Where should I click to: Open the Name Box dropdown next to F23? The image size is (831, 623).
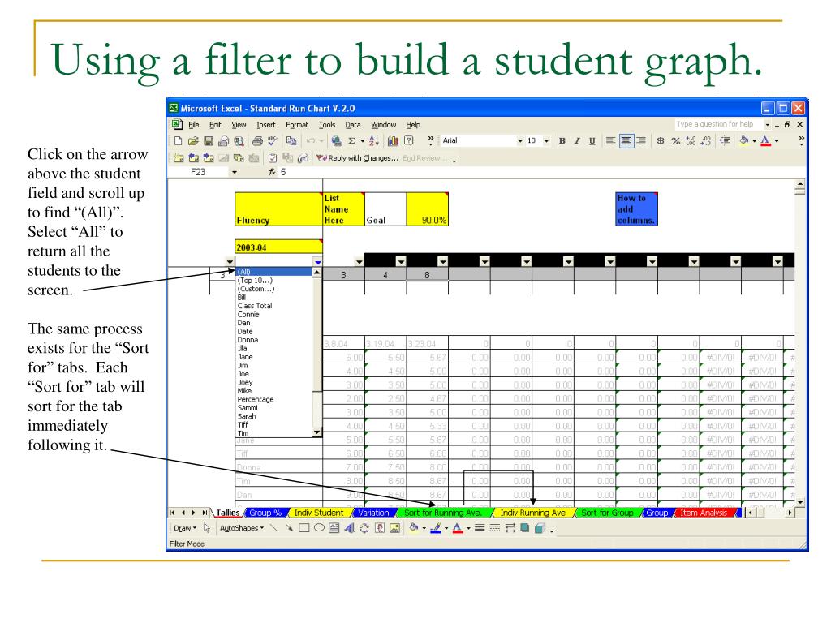pyautogui.click(x=235, y=172)
